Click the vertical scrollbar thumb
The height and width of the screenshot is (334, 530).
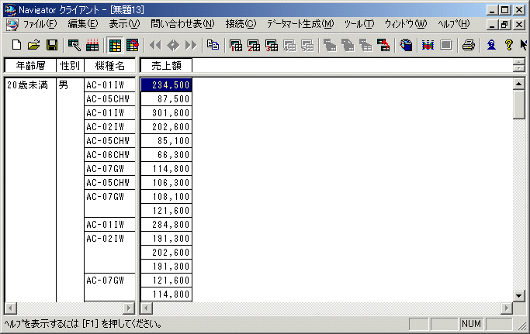(519, 105)
